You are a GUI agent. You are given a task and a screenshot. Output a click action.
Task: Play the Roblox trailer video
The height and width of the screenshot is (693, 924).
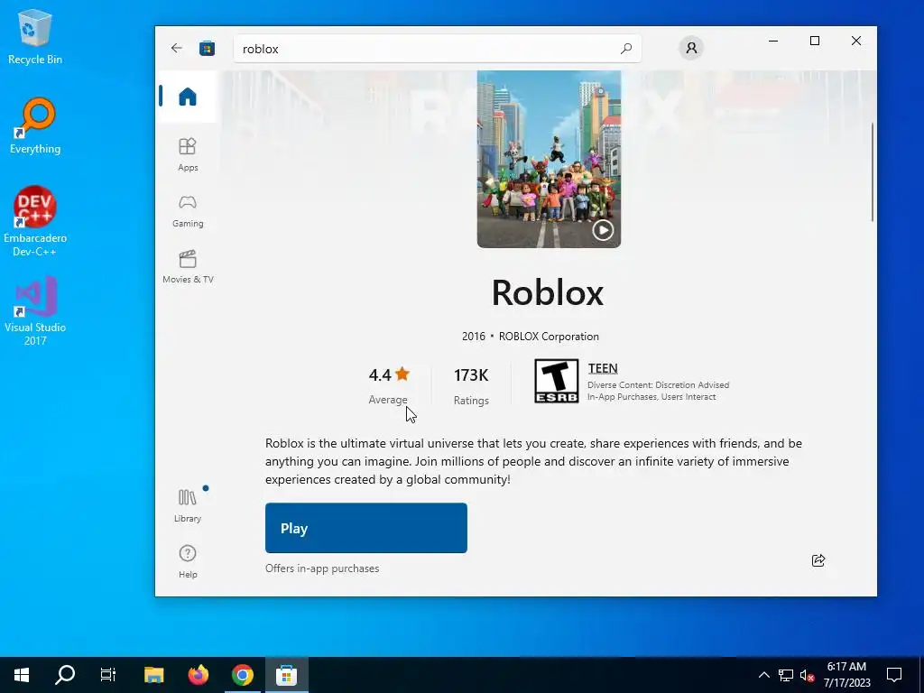tap(602, 230)
